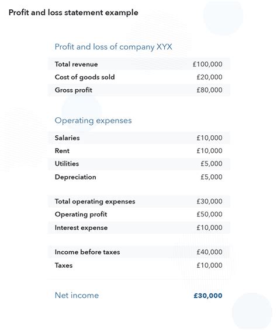
Task: Select the £100,000 total revenue amount
Action: 207,64
